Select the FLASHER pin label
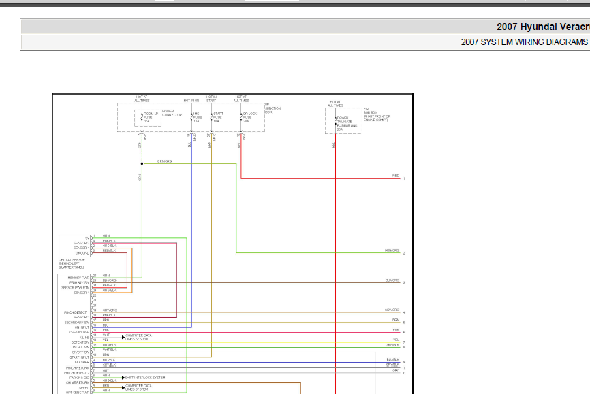This screenshot has width=590, height=394. (82, 362)
